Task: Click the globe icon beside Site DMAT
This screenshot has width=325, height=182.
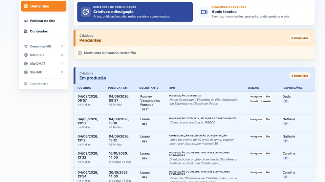Action: pyautogui.click(x=26, y=64)
